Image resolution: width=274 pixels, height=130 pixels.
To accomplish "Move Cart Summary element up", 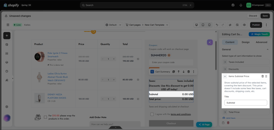I will (x=178, y=72).
